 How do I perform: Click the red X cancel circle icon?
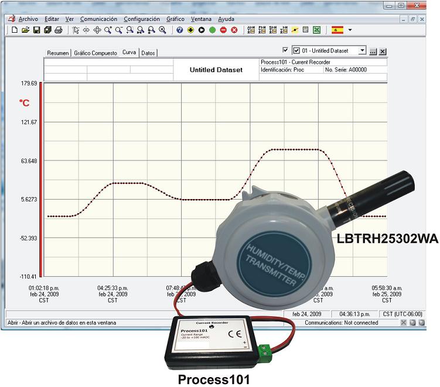[x=234, y=30]
